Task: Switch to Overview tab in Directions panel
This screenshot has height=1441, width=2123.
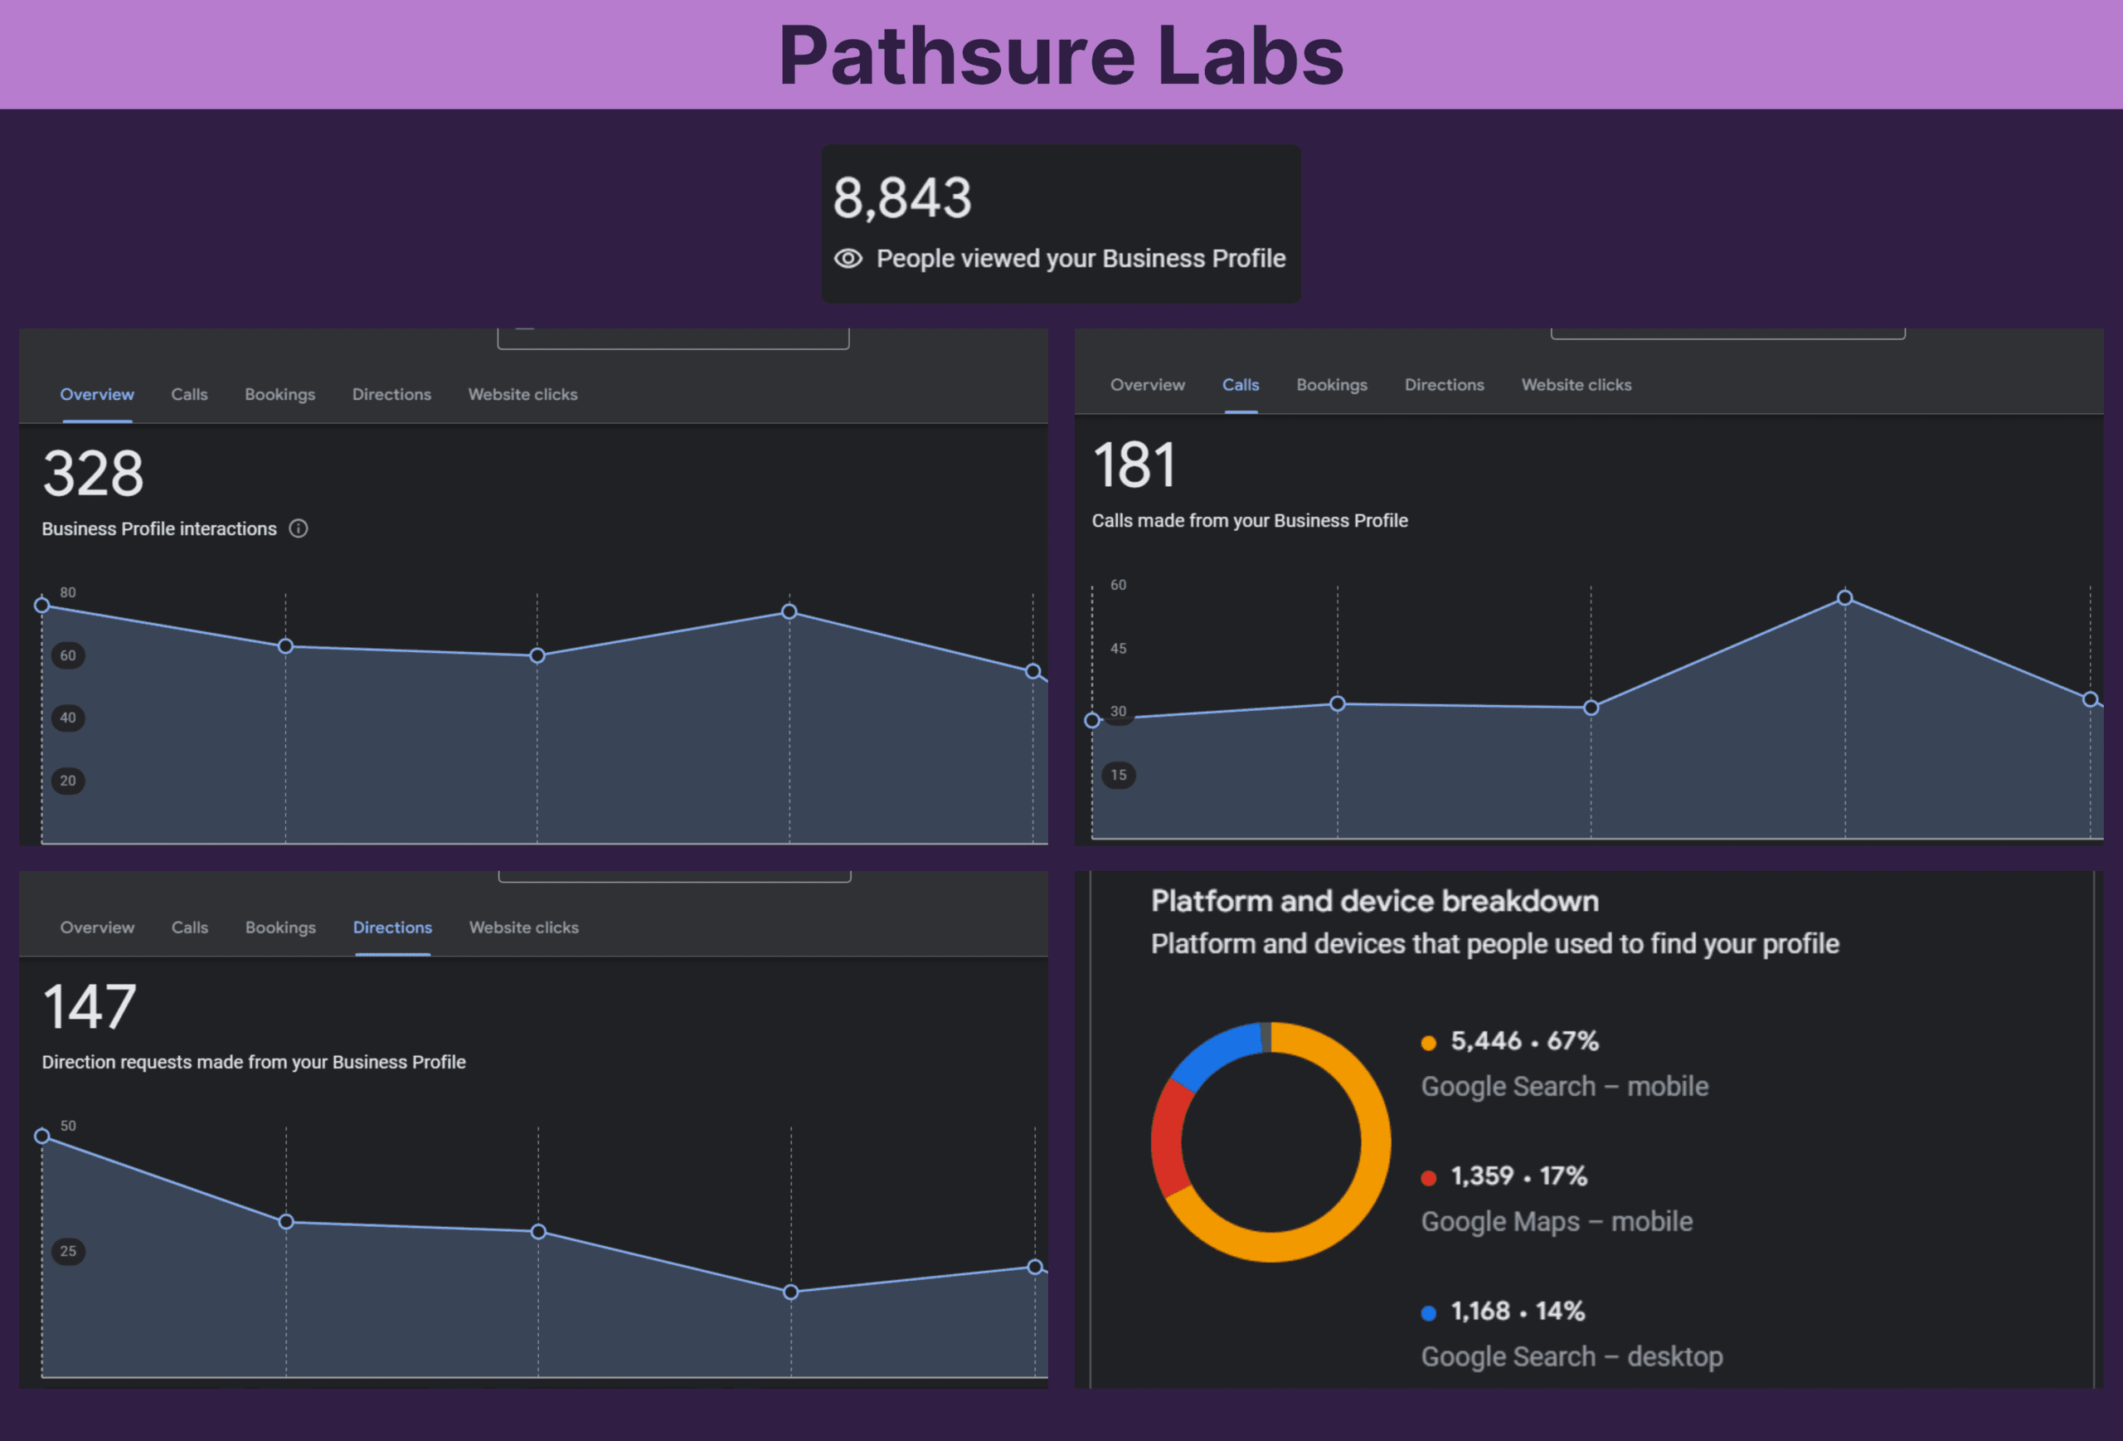Action: pos(97,927)
